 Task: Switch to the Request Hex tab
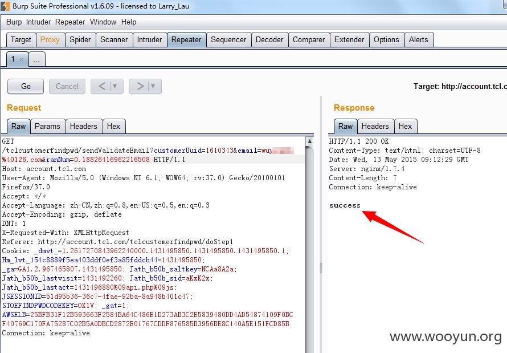coord(113,126)
